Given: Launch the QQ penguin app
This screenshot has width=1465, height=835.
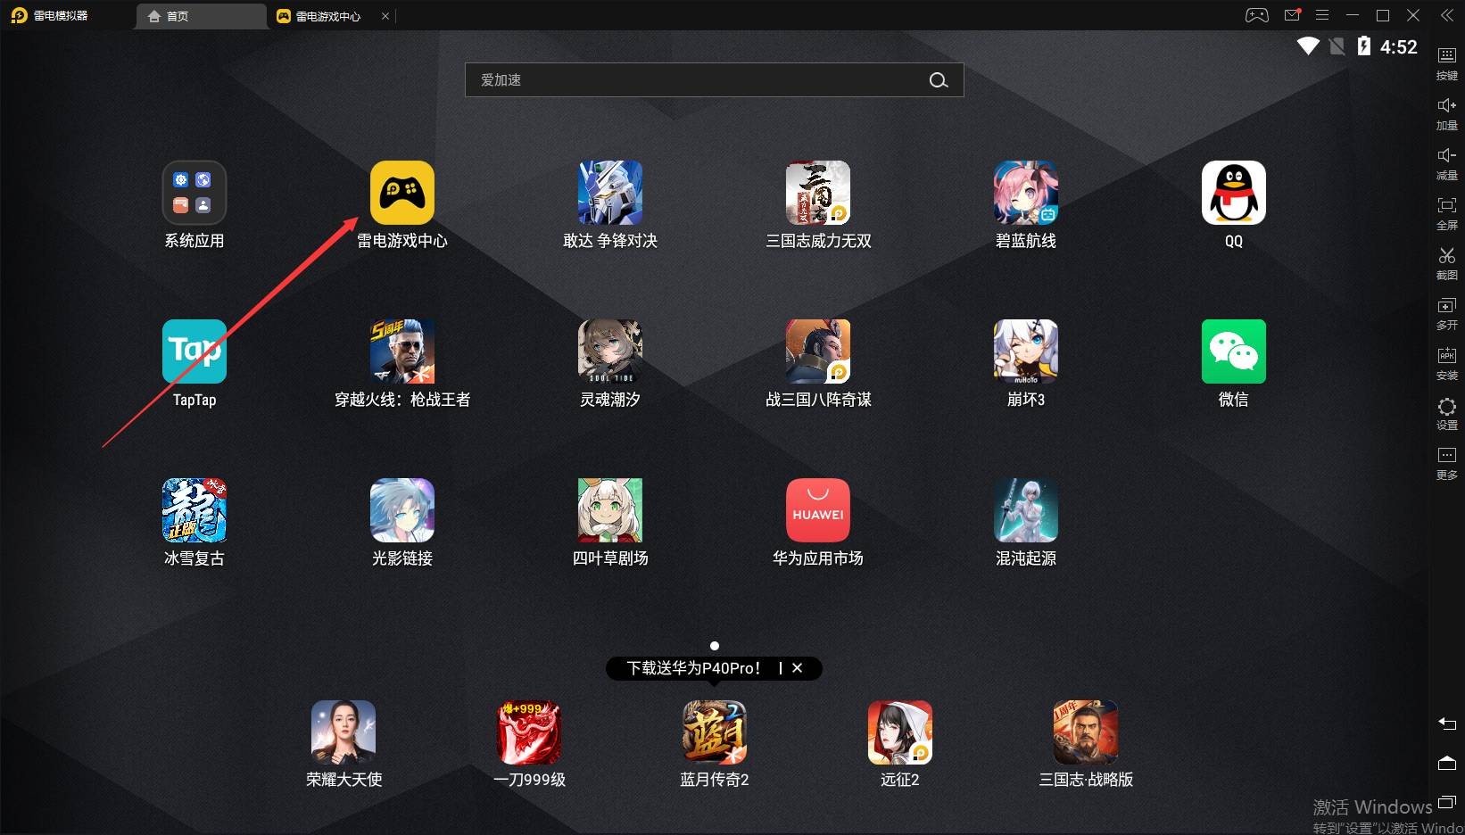Looking at the screenshot, I should point(1233,194).
